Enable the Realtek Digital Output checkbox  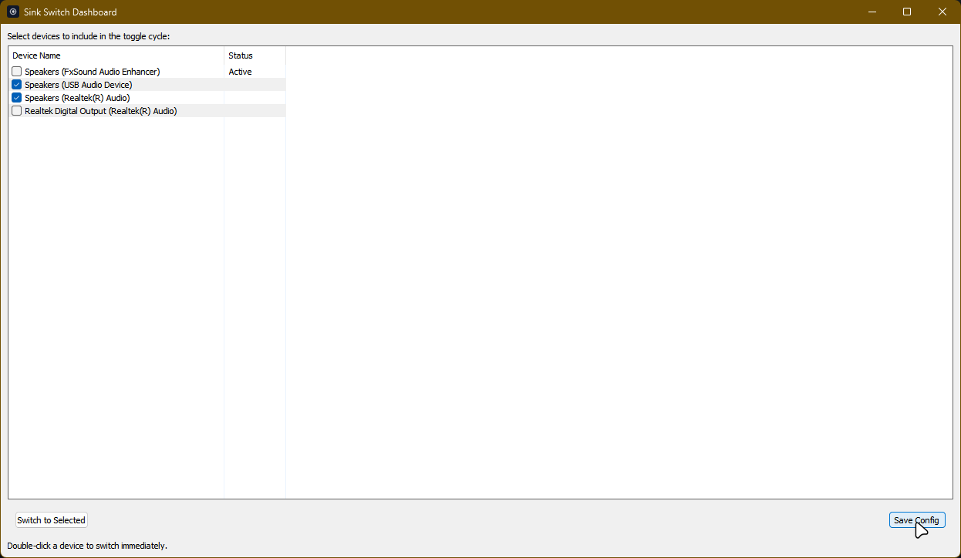(16, 110)
